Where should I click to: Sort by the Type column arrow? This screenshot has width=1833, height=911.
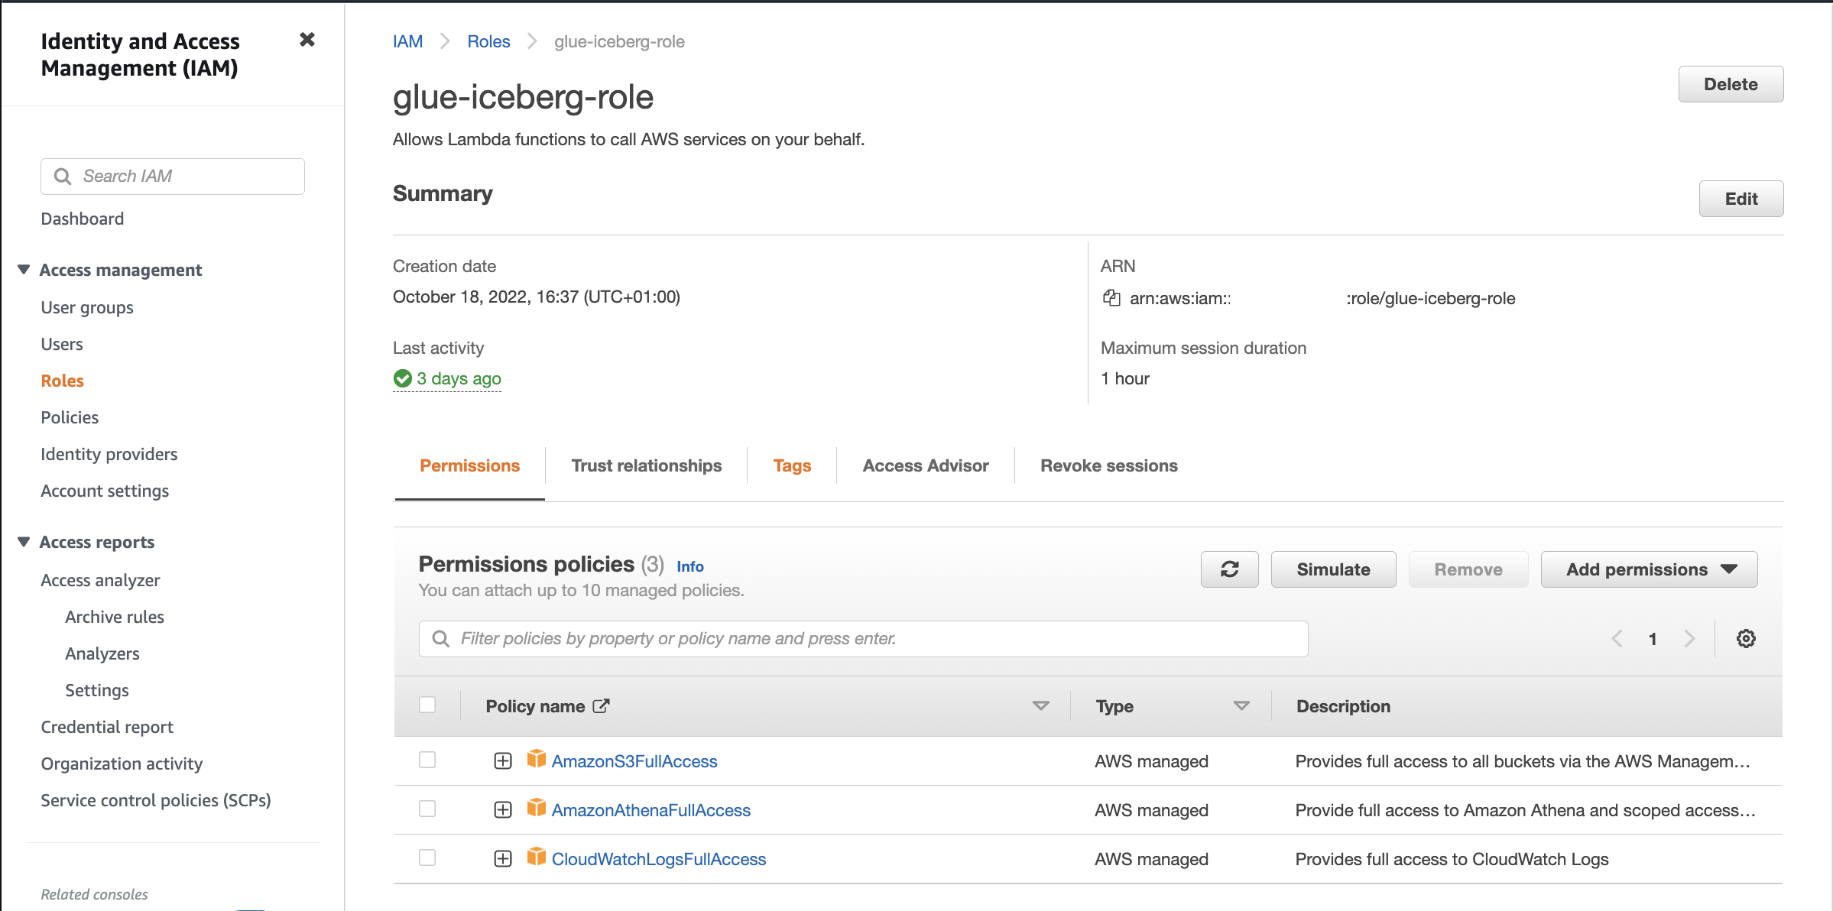point(1241,706)
